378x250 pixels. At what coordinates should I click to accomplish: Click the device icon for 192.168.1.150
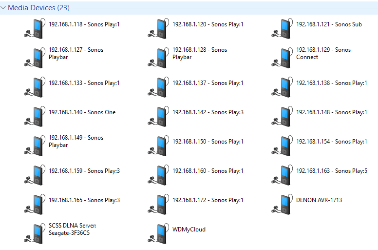[158, 146]
